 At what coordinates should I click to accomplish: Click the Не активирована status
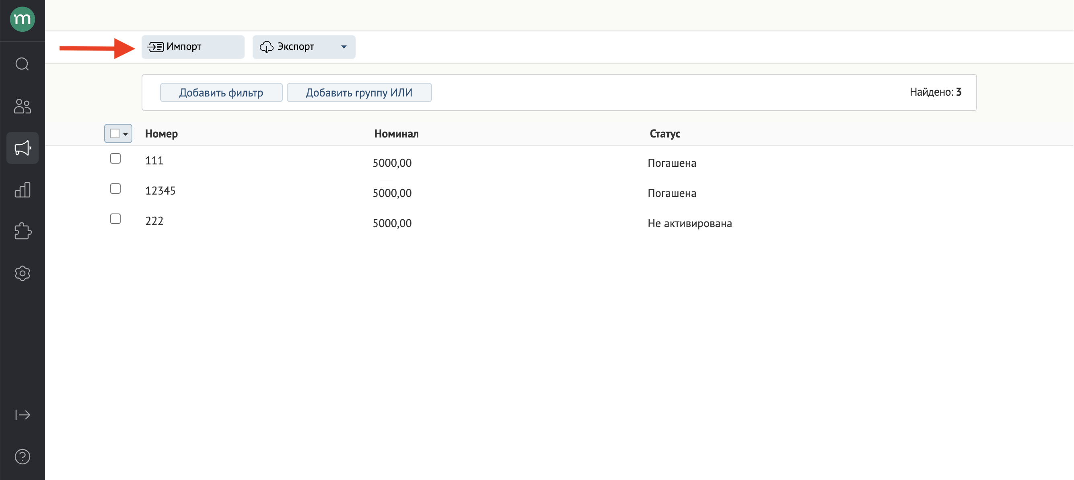(689, 224)
